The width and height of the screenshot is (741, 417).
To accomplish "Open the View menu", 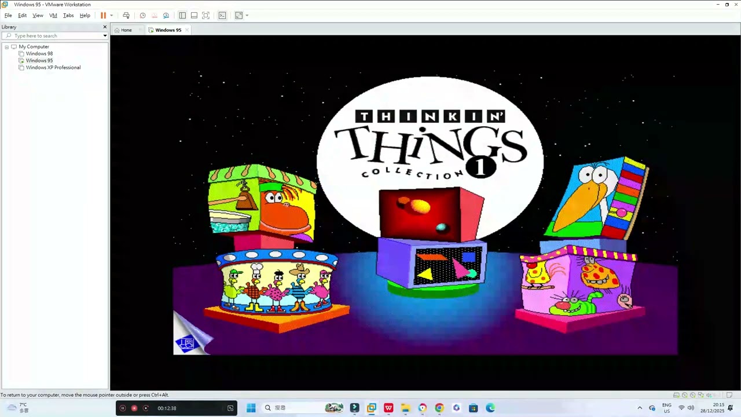I will 38,16.
